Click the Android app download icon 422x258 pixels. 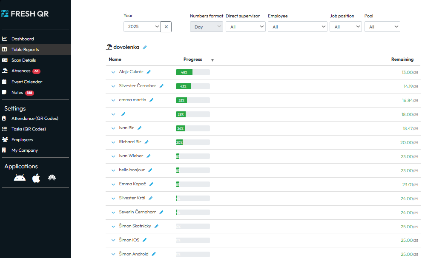pyautogui.click(x=20, y=178)
